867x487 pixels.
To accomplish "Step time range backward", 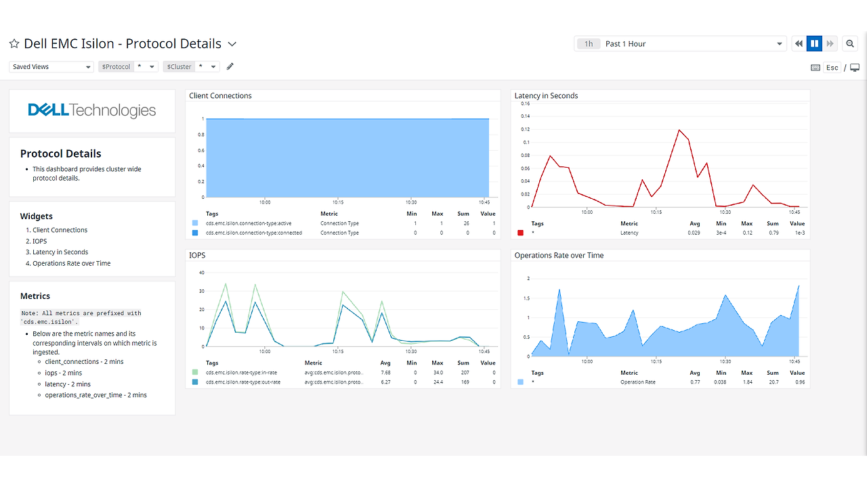I will [799, 44].
